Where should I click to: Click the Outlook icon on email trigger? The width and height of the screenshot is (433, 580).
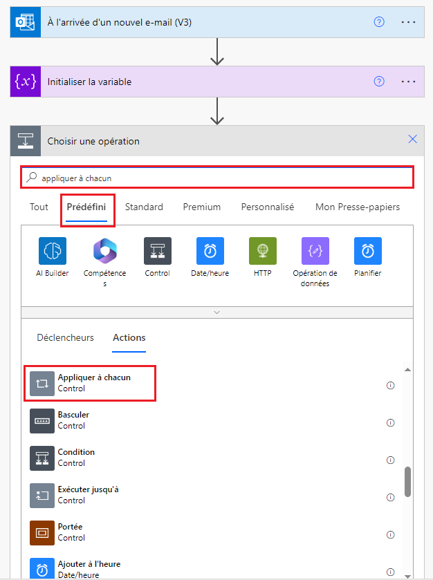coord(25,22)
